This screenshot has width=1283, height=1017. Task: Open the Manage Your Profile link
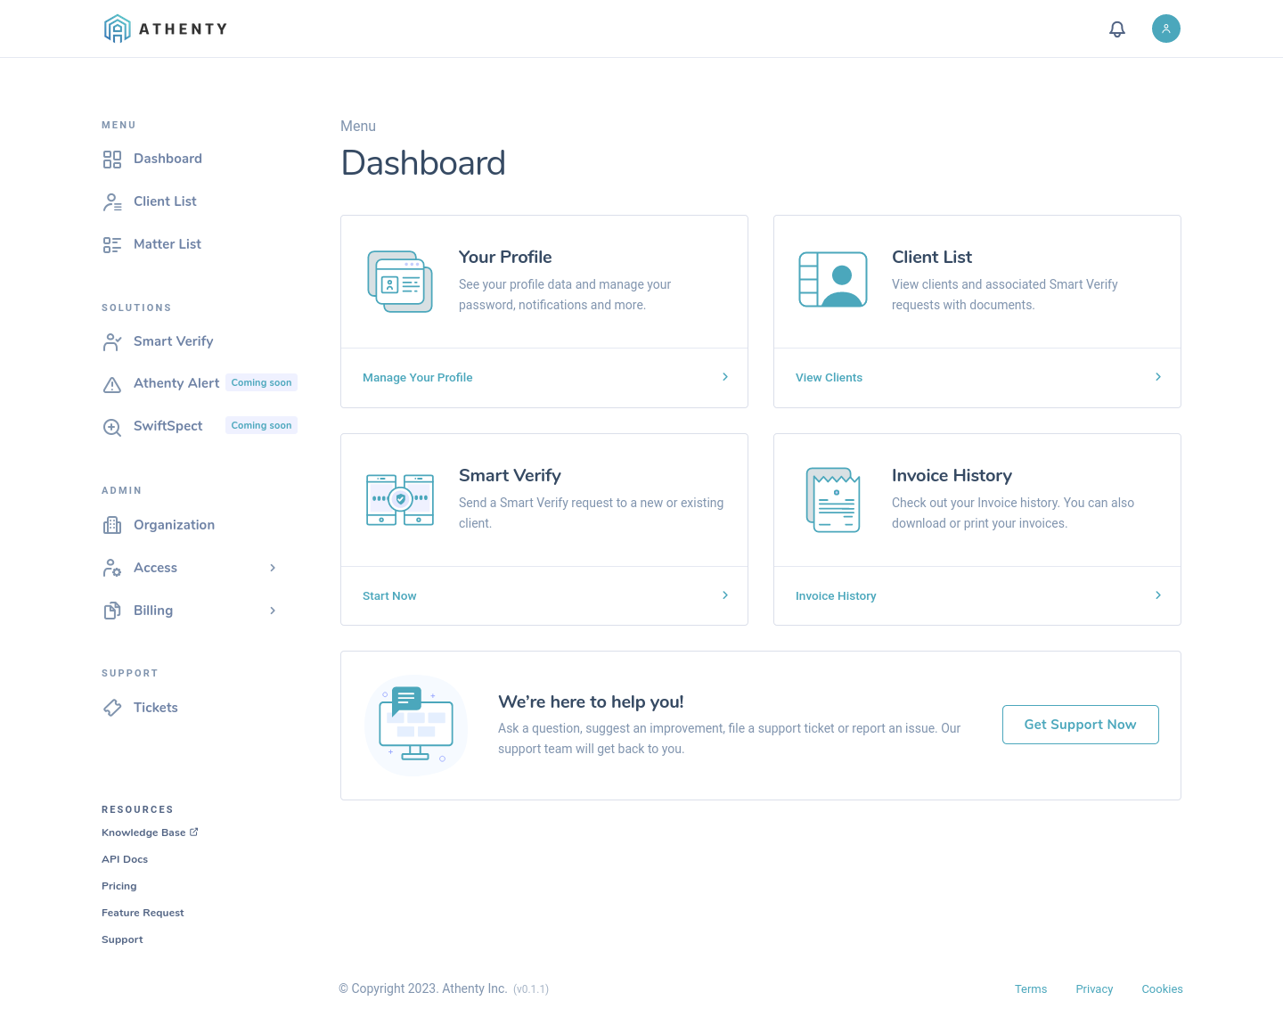417,377
